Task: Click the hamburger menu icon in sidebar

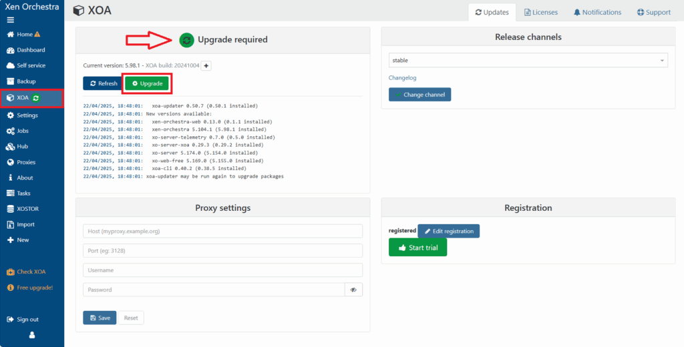Action: [x=10, y=20]
